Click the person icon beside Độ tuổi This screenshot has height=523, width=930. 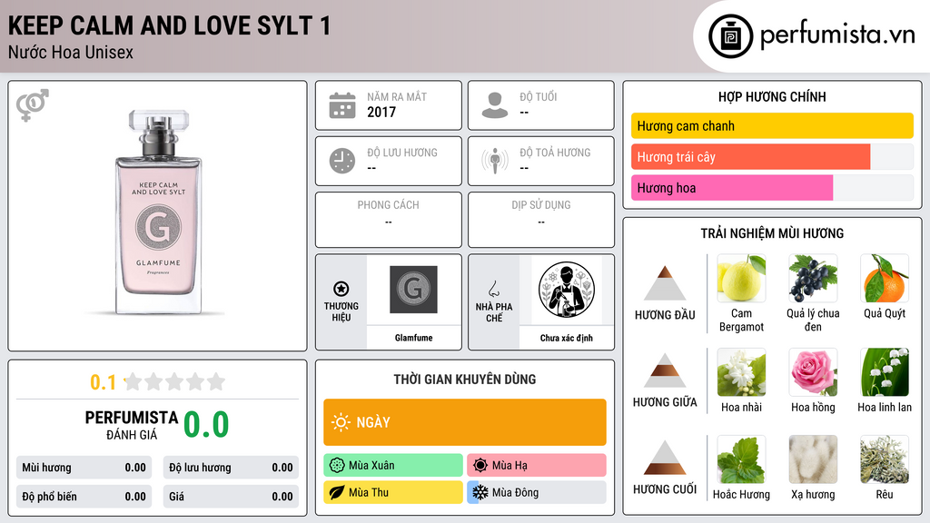pos(495,105)
